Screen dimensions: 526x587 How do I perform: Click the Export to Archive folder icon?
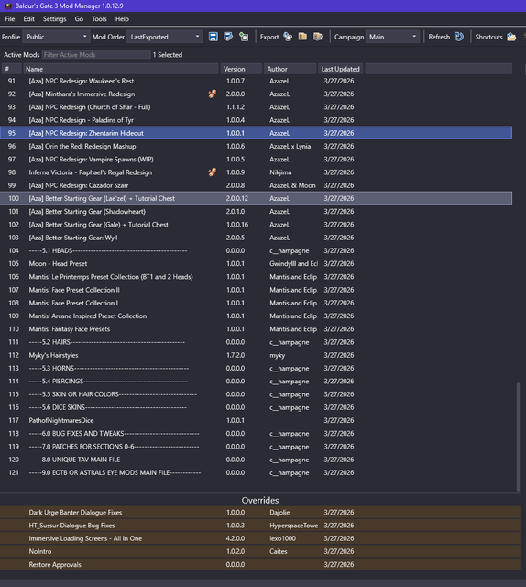(x=302, y=37)
